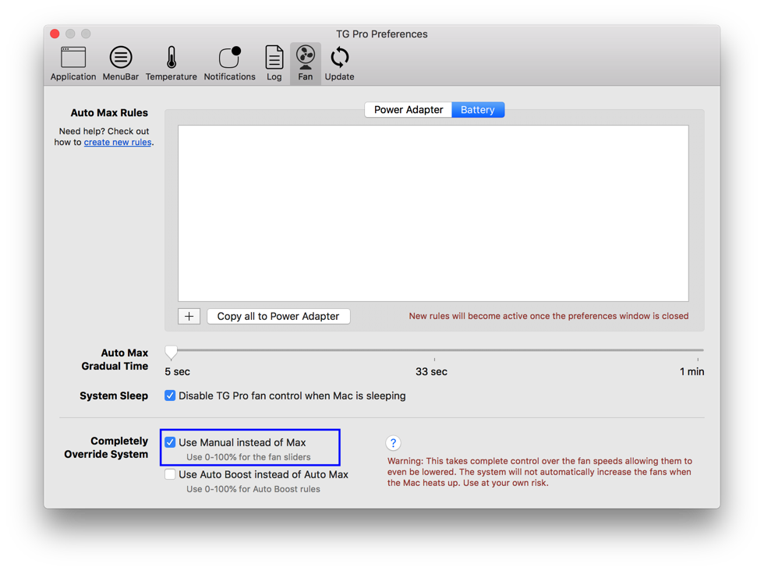Image resolution: width=764 pixels, height=571 pixels.
Task: Open the Log preferences pane
Action: click(274, 64)
